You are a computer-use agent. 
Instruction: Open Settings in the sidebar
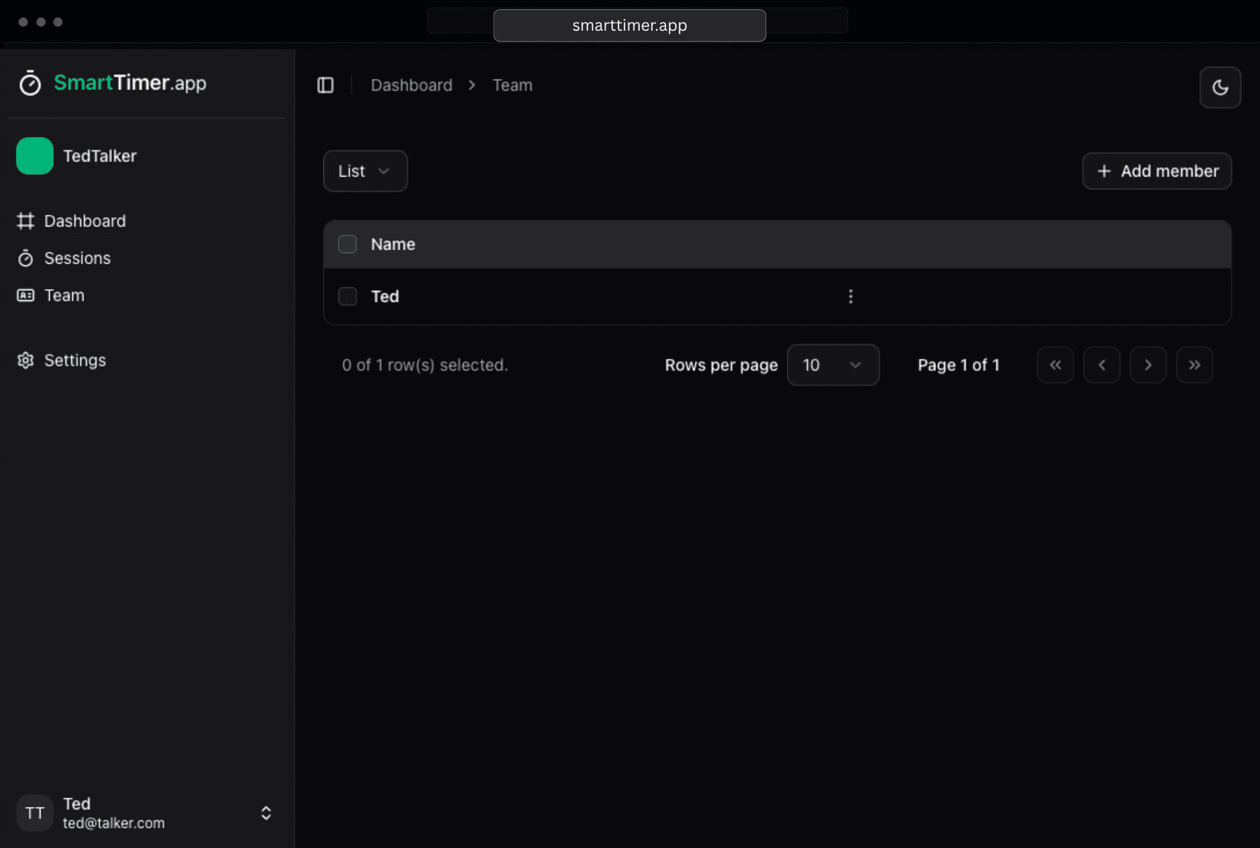coord(75,360)
